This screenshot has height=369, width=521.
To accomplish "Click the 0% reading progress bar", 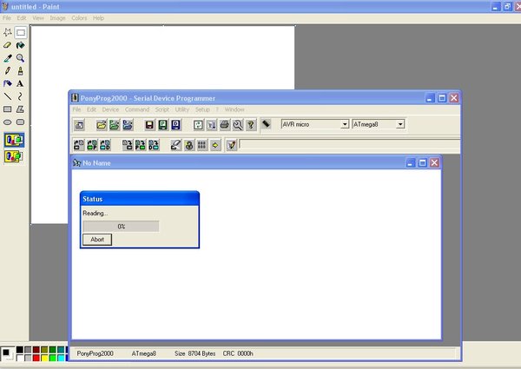I will [x=121, y=227].
